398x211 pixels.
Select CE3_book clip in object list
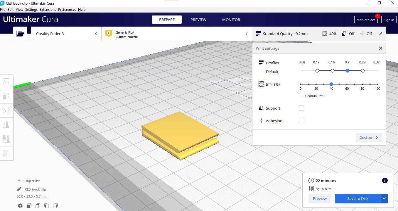[36, 189]
